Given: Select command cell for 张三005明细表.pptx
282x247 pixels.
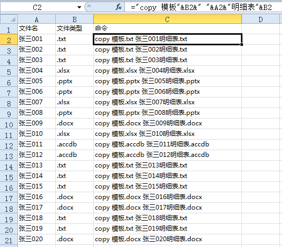Looking at the screenshot, I should (x=168, y=81).
